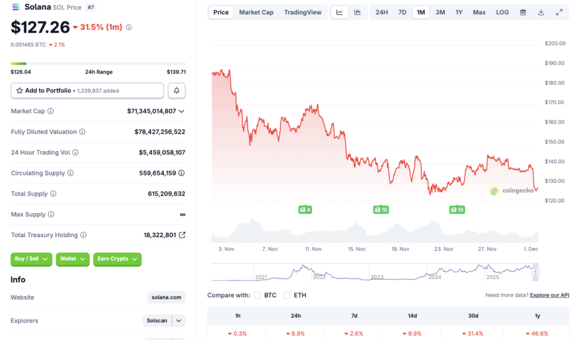Expand the chart to fullscreen via arrows icon
576x340 pixels.
pos(559,12)
